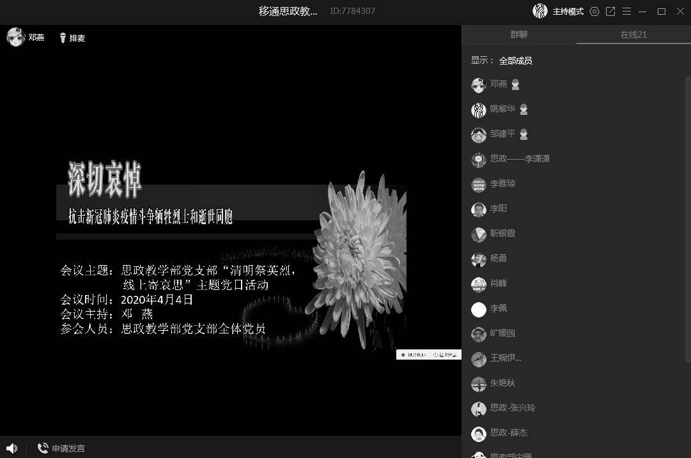The image size is (691, 458).
Task: Join the mic queue with 排麦
Action: 72,38
